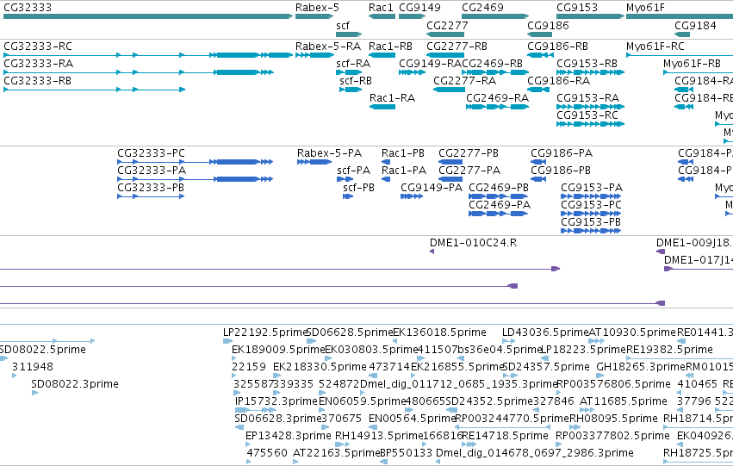The image size is (733, 466).
Task: Click transcript CG32333-RA label
Action: [x=39, y=64]
